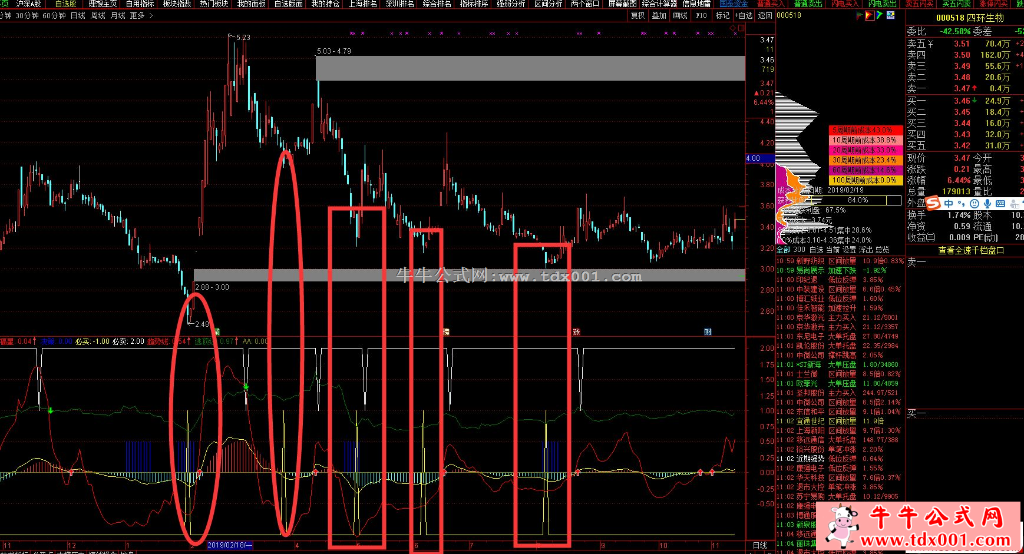The image size is (1024, 554).
Task: Open 综合计算器 tool
Action: coord(659,4)
